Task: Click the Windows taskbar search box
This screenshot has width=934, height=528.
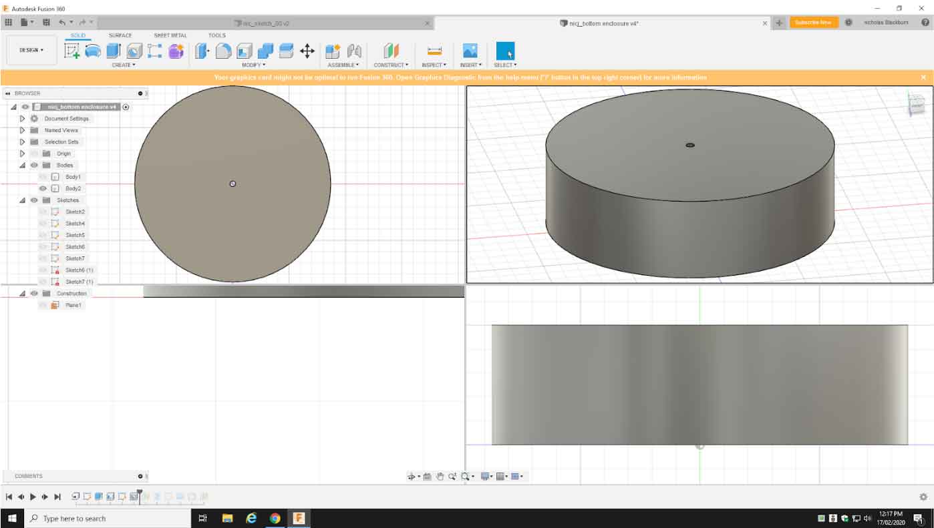Action: point(107,519)
